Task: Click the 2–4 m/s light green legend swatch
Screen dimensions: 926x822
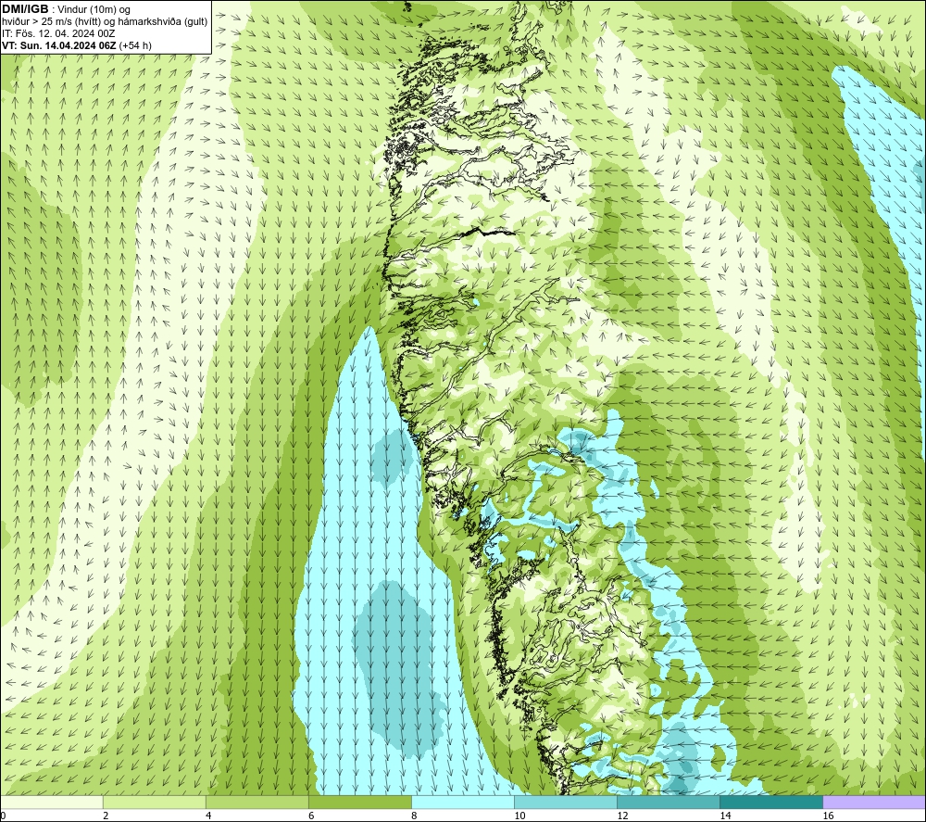Action: point(155,803)
